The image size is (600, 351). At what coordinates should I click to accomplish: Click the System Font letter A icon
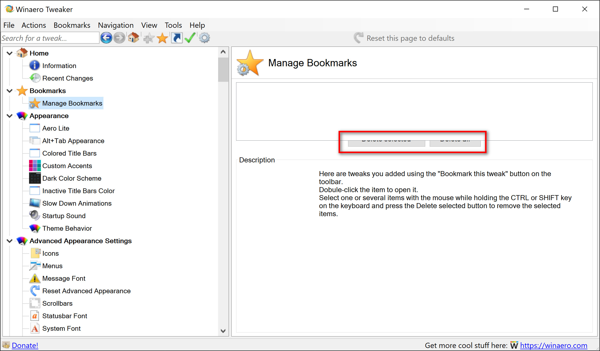[35, 328]
